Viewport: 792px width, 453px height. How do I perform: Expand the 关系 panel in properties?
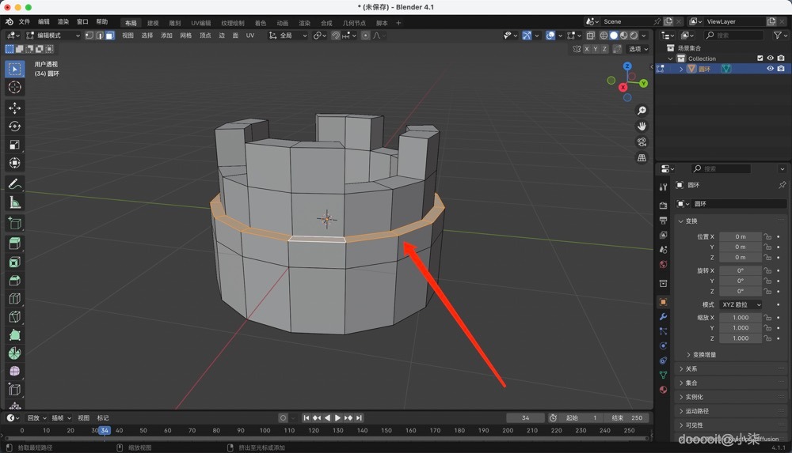pyautogui.click(x=691, y=369)
